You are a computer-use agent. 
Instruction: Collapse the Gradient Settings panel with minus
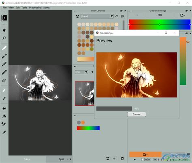(x=129, y=11)
